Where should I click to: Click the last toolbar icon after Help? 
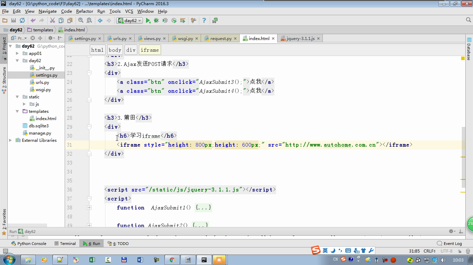215,21
